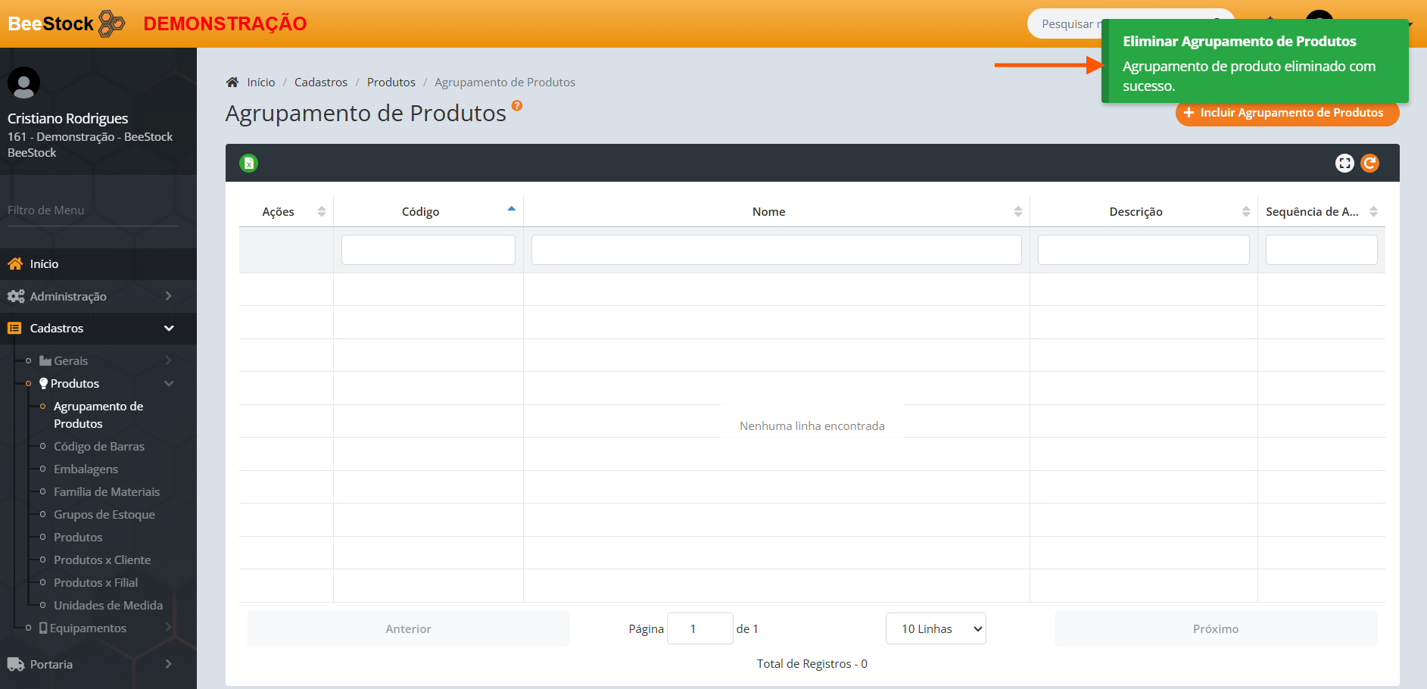
Task: Click the fullscreen expand table icon
Action: click(1344, 163)
